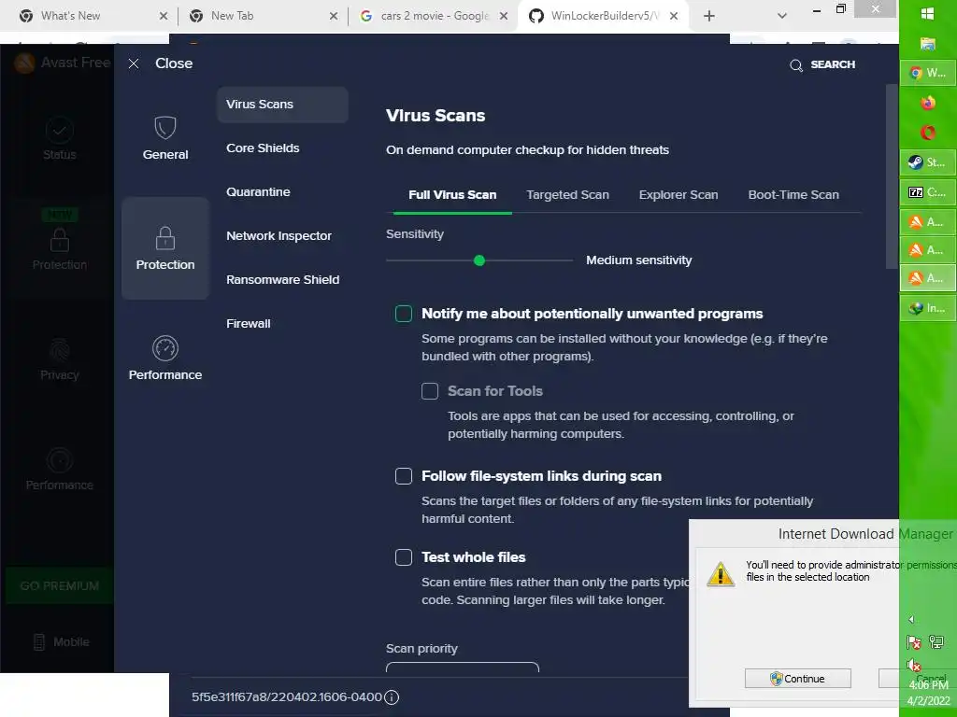Screen dimensions: 957x717
Task: Switch to the first Avast taskbar window
Action: click(x=928, y=222)
